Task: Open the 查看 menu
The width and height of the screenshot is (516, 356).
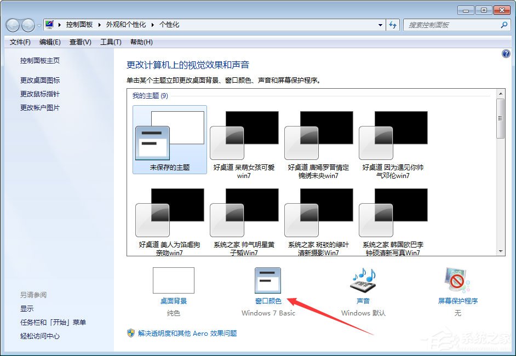Action: coord(80,42)
